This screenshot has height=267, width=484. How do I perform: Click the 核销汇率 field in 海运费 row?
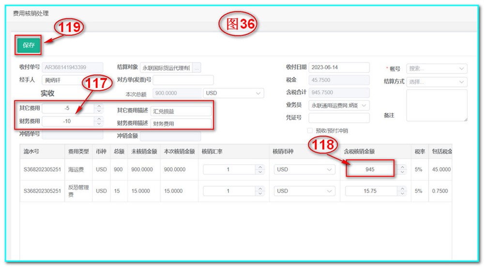[229, 169]
